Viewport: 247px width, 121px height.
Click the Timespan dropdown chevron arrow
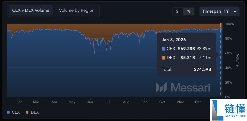[x=235, y=11]
